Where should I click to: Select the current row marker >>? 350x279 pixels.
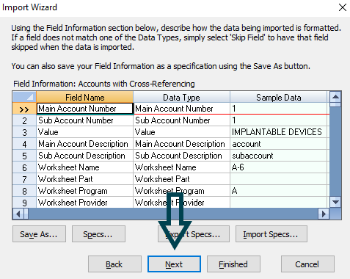click(x=24, y=109)
